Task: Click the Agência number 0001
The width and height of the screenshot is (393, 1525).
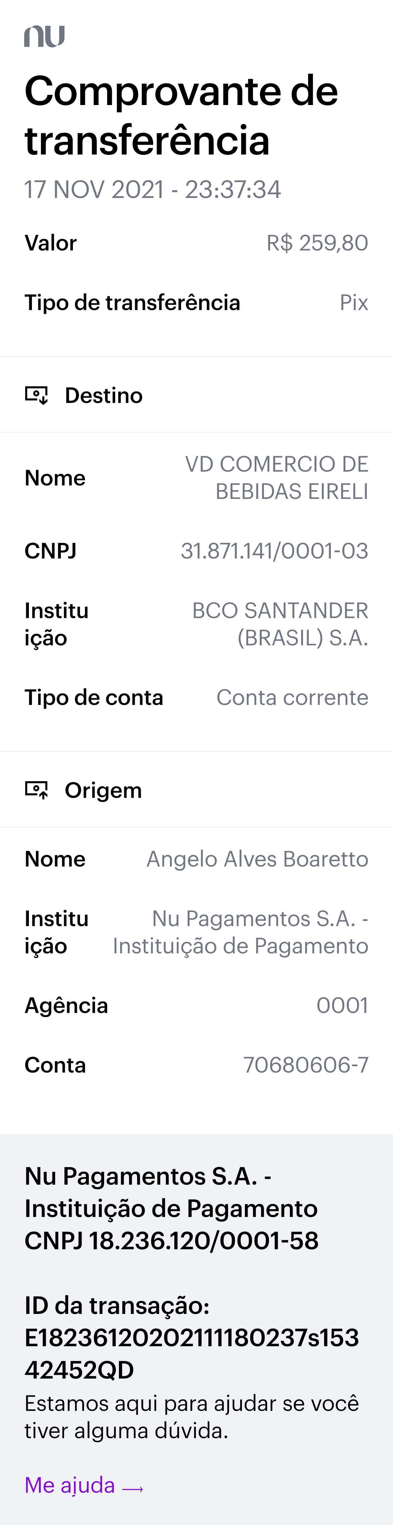Action: pos(342,1005)
